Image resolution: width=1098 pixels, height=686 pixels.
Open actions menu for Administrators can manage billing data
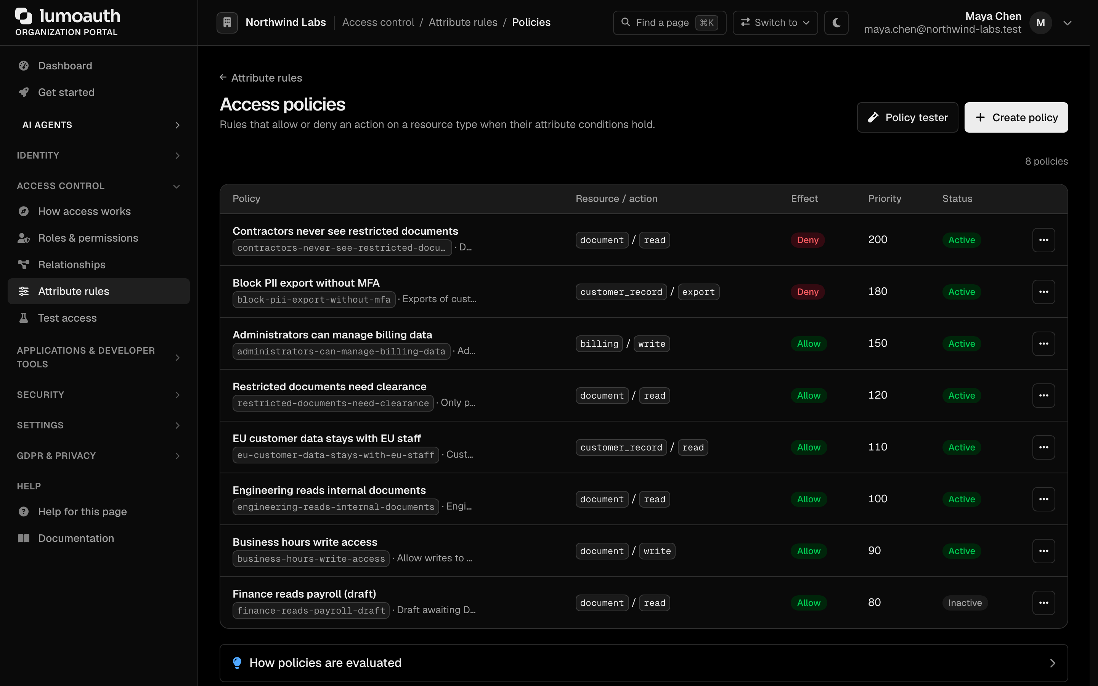(x=1043, y=343)
